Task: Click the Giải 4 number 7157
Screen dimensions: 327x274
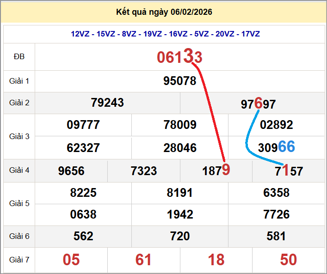Action: click(289, 171)
